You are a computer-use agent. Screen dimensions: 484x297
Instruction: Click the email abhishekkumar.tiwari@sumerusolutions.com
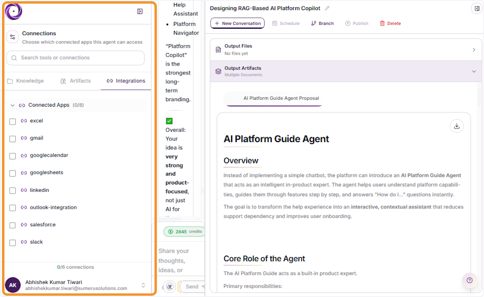pyautogui.click(x=76, y=288)
